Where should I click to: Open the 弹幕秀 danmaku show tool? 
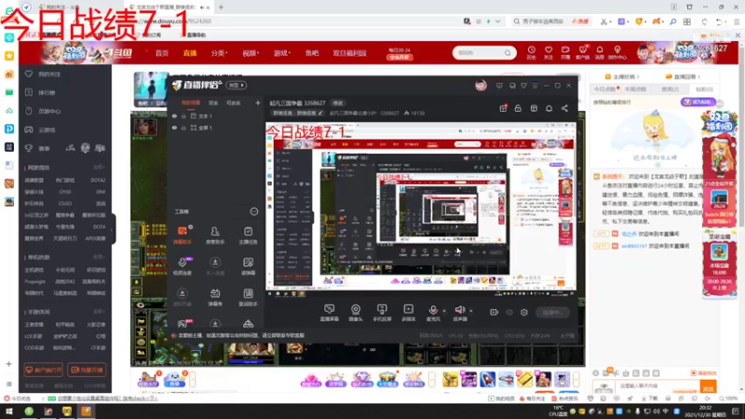215,297
